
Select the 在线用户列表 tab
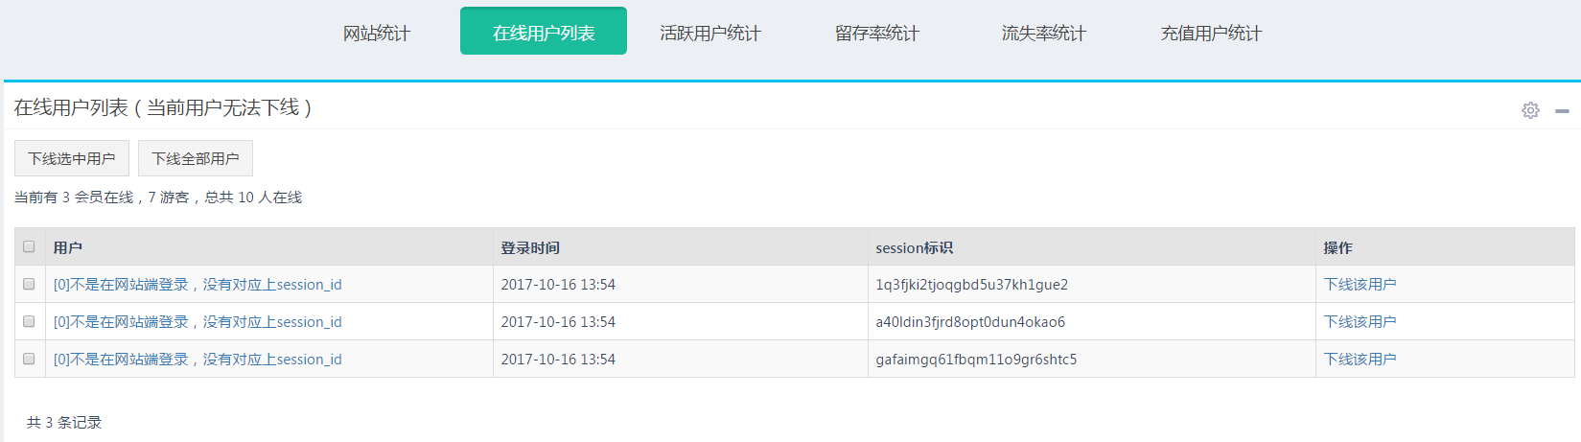(544, 32)
